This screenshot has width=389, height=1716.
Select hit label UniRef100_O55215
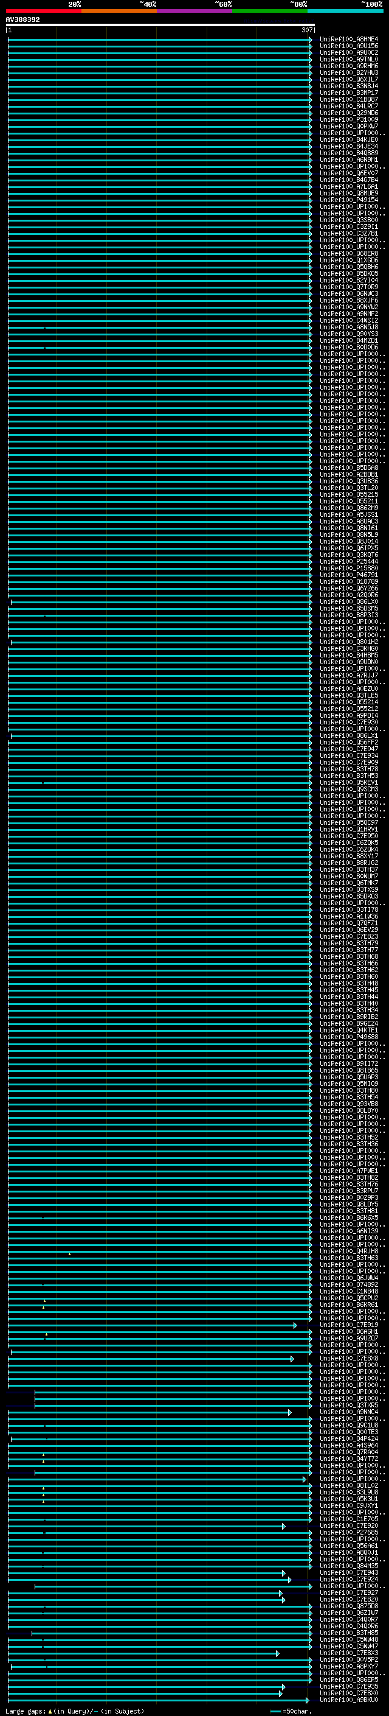[x=349, y=494]
